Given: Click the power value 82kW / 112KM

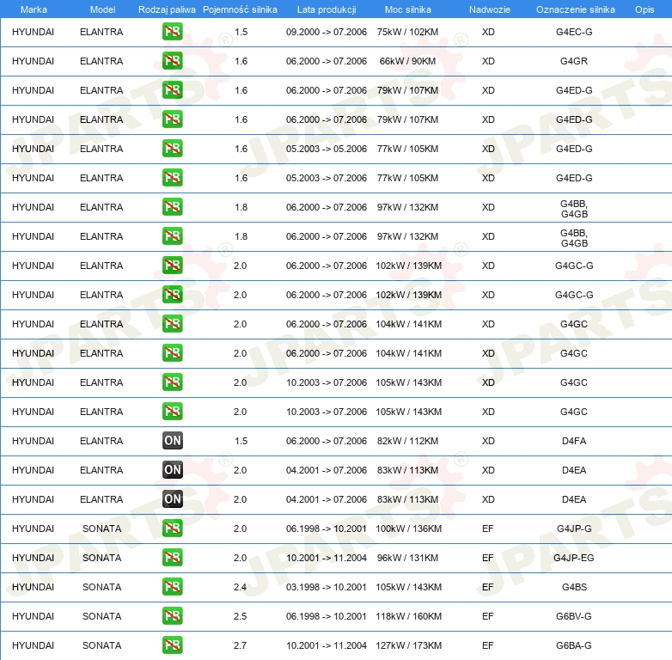Looking at the screenshot, I should (407, 441).
